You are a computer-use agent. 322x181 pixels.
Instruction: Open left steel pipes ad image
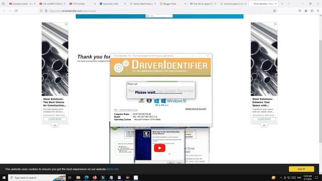pyautogui.click(x=55, y=59)
